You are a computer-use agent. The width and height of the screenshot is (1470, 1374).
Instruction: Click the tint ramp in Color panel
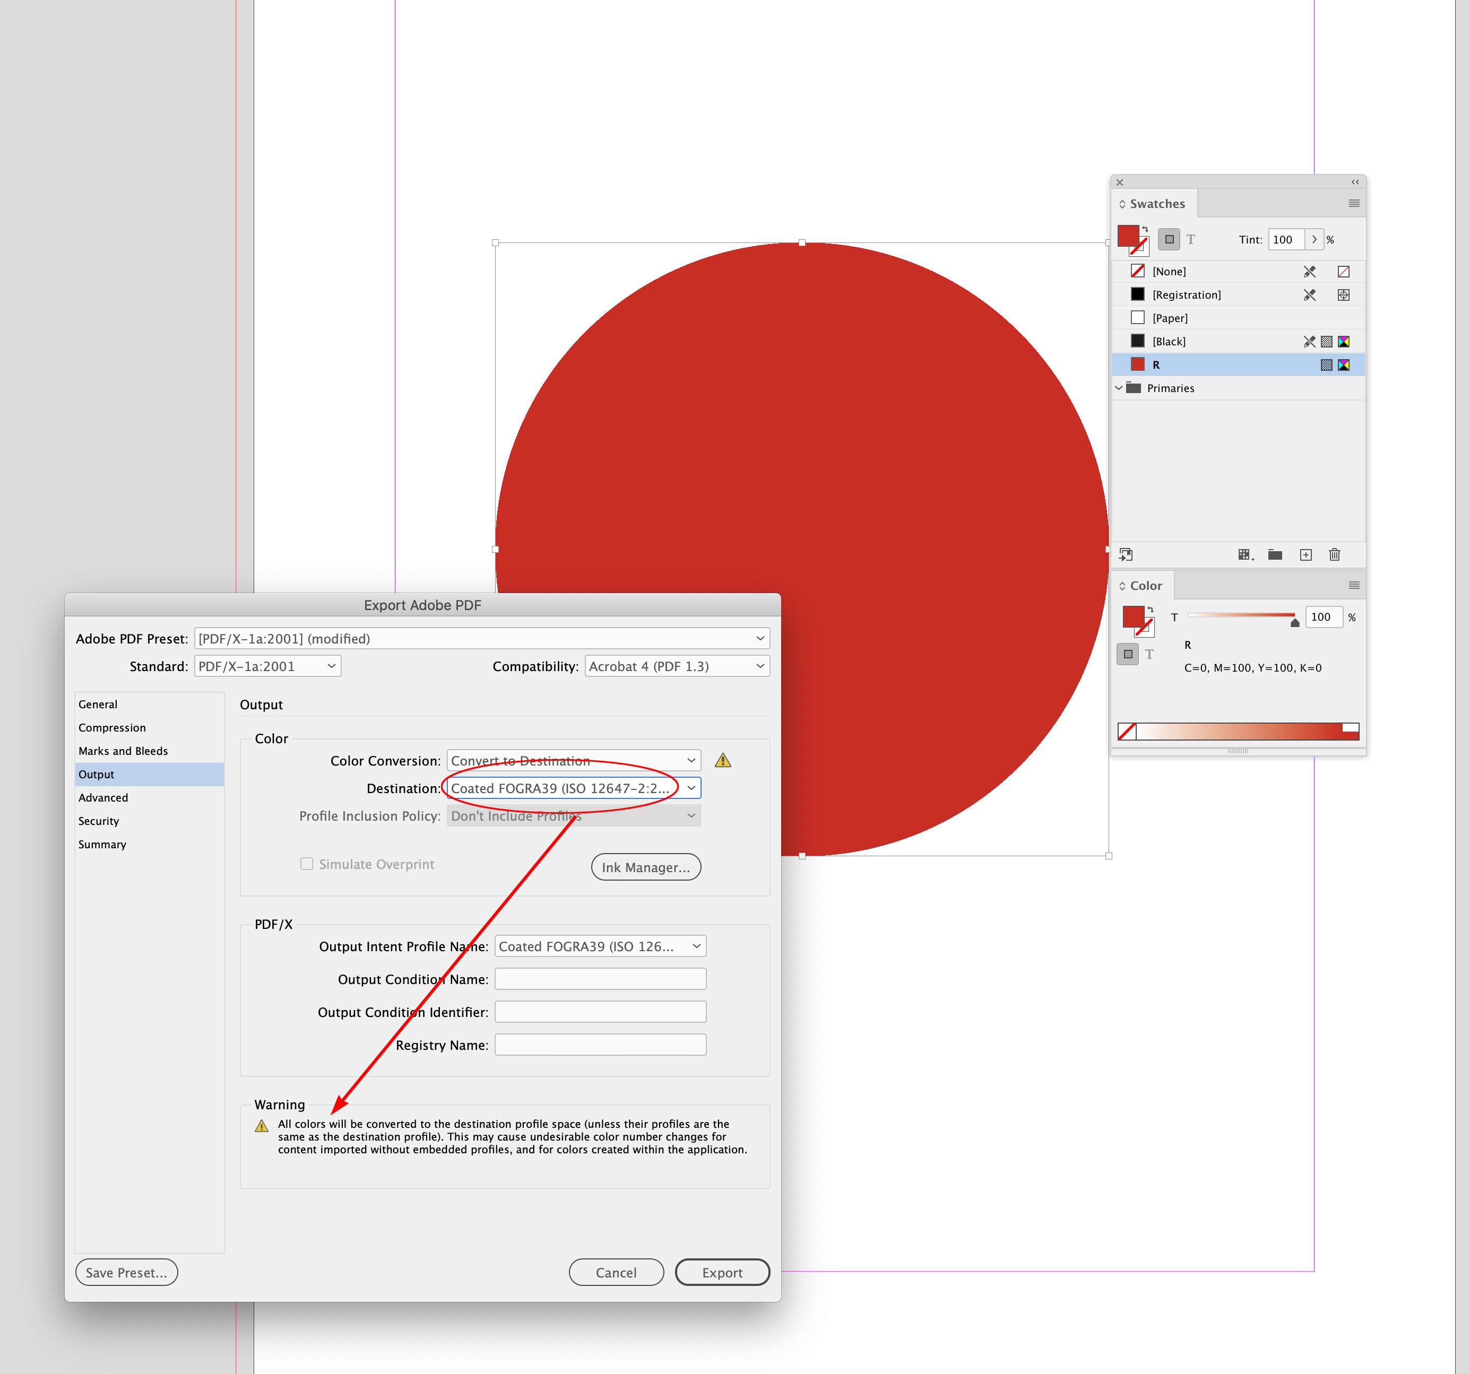(x=1239, y=731)
